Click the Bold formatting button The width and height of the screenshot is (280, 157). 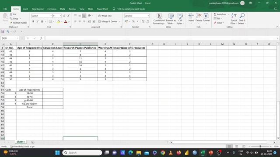point(33,21)
